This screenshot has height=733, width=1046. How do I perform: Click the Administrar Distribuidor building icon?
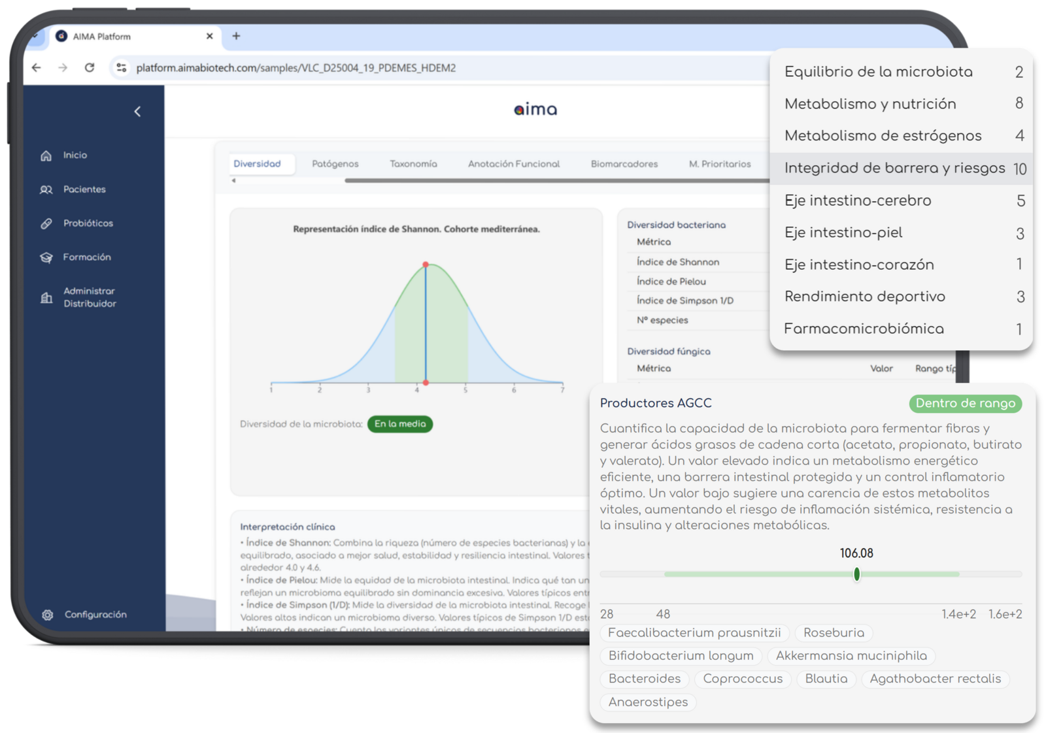coord(46,298)
